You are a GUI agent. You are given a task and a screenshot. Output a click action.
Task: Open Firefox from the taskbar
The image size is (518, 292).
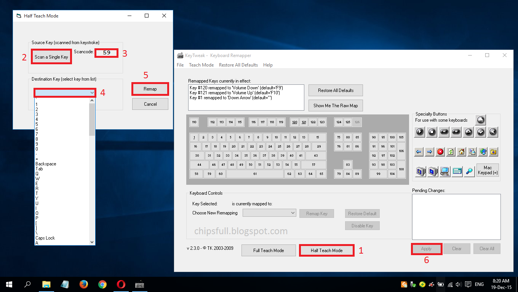[x=84, y=284]
